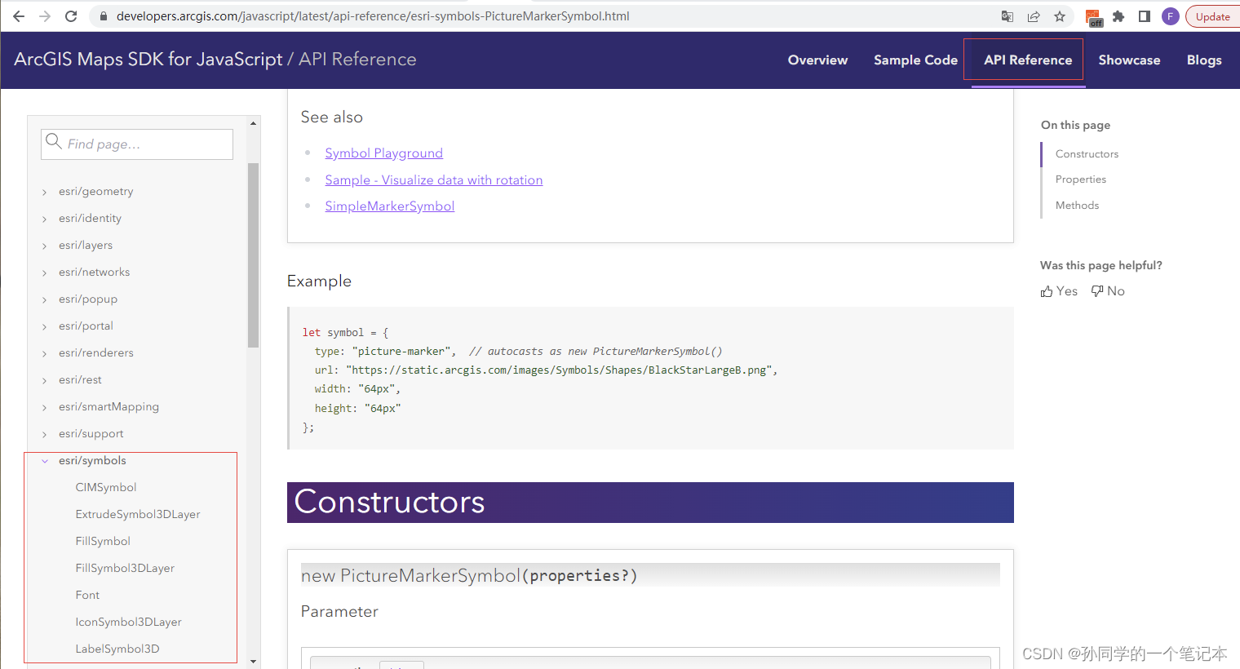
Task: Bookmark this page with the star icon
Action: [x=1060, y=16]
